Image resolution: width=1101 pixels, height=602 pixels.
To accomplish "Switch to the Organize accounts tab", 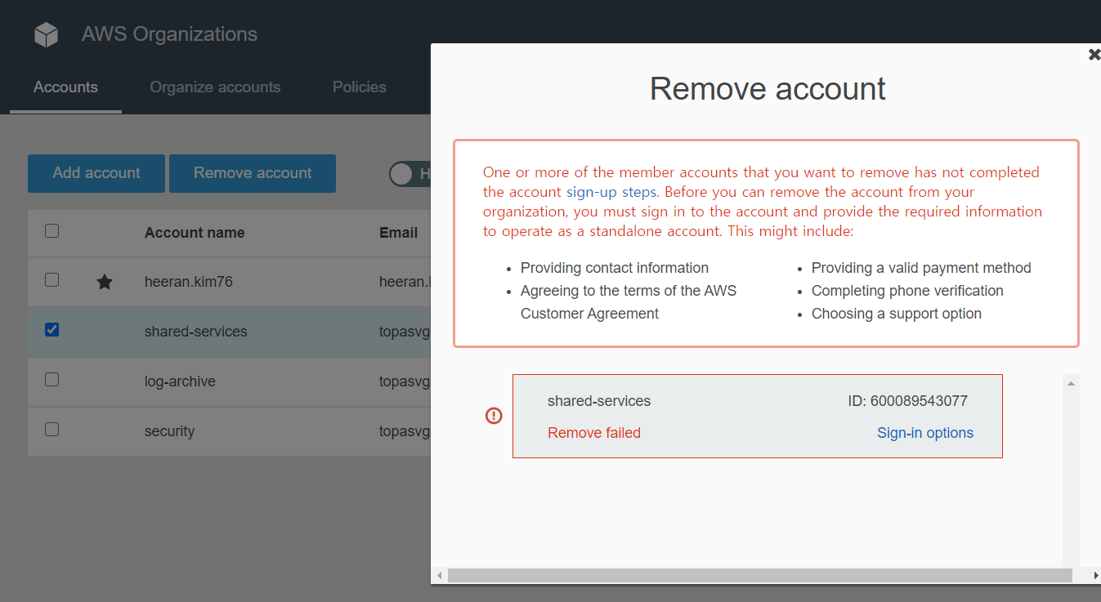I will coord(215,87).
